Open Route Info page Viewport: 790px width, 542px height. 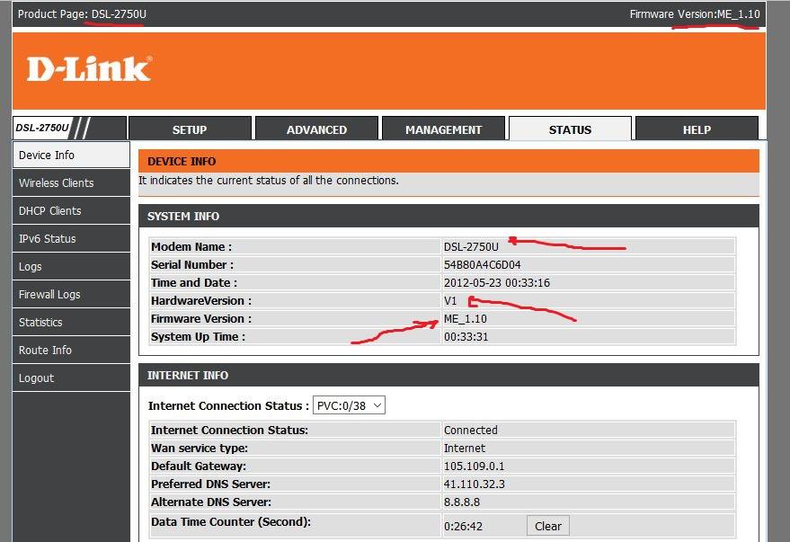(71, 350)
